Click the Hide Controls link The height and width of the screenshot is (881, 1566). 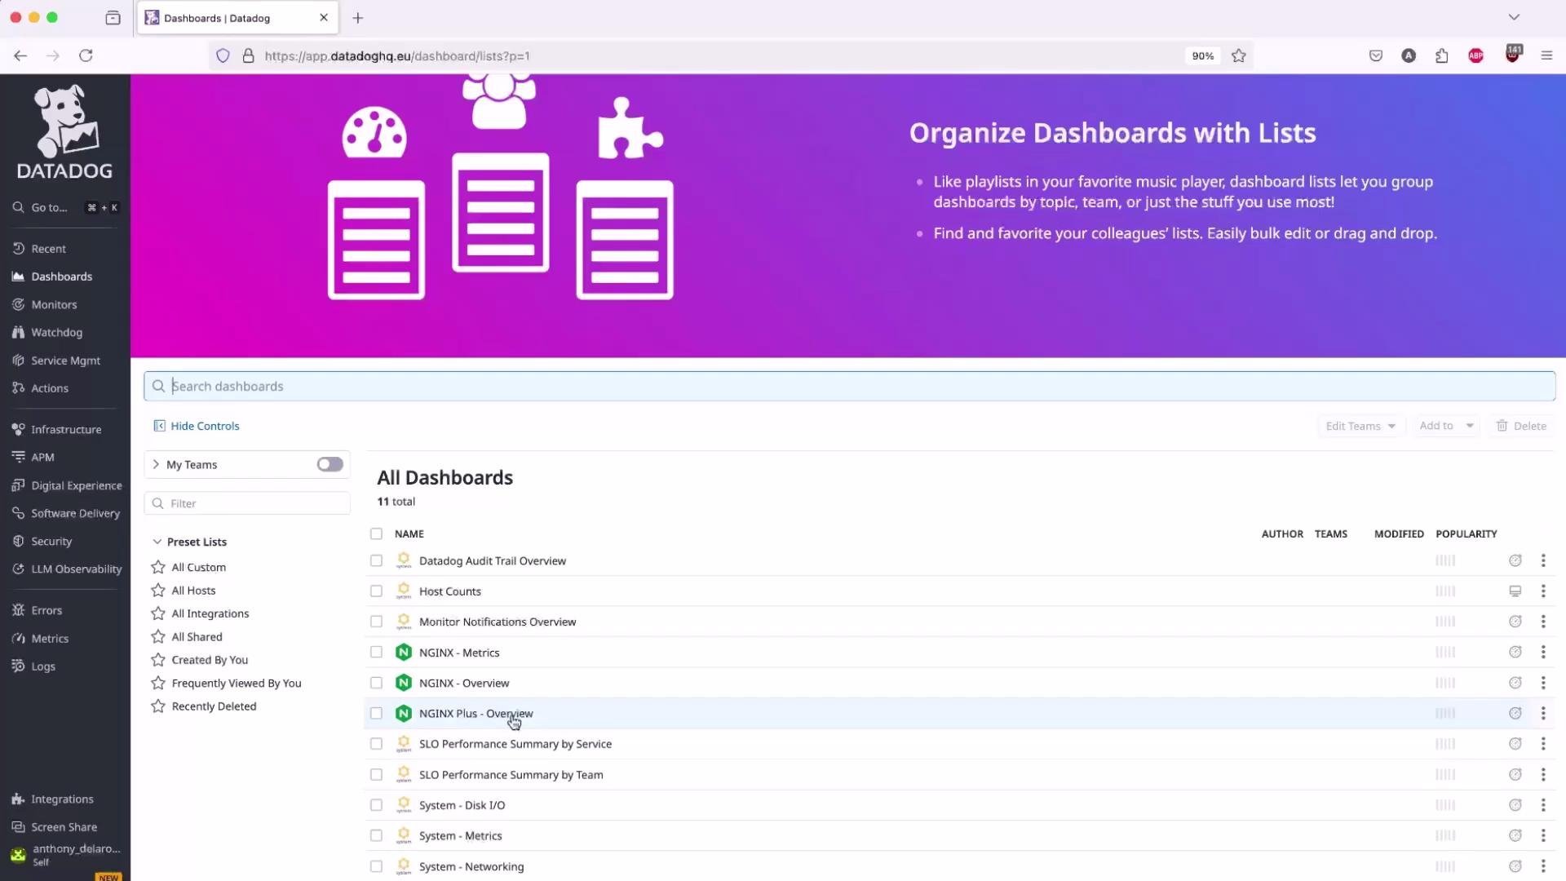pyautogui.click(x=197, y=426)
